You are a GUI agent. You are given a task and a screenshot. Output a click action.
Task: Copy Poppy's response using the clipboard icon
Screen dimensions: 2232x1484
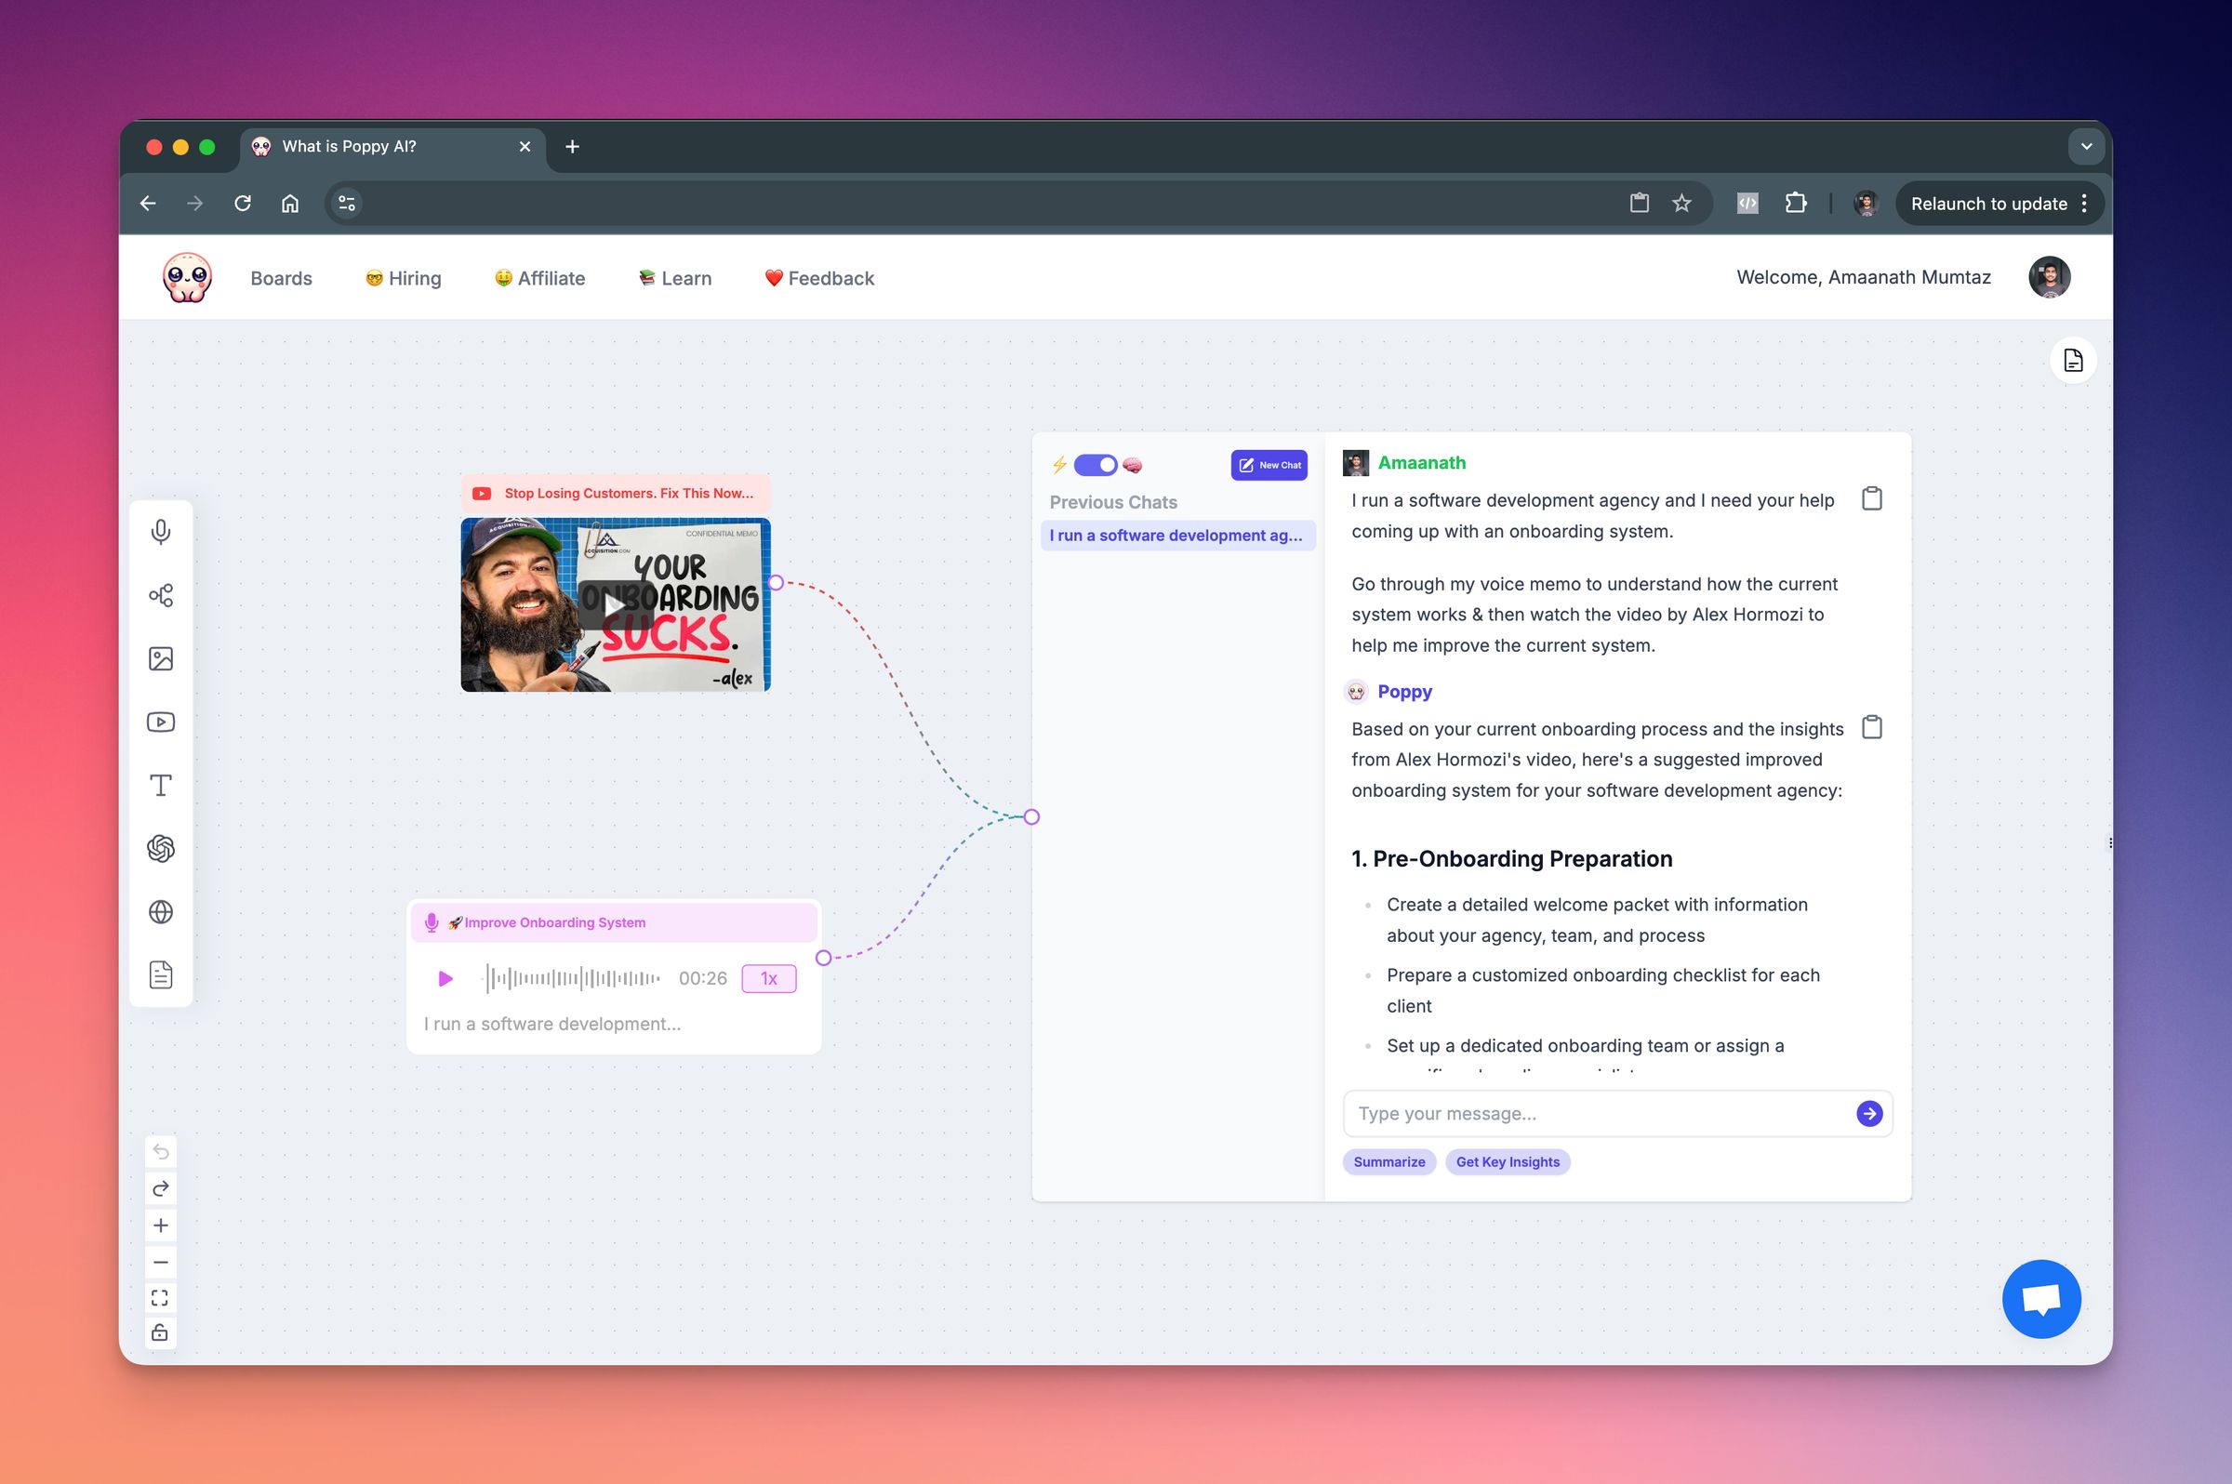[1872, 727]
